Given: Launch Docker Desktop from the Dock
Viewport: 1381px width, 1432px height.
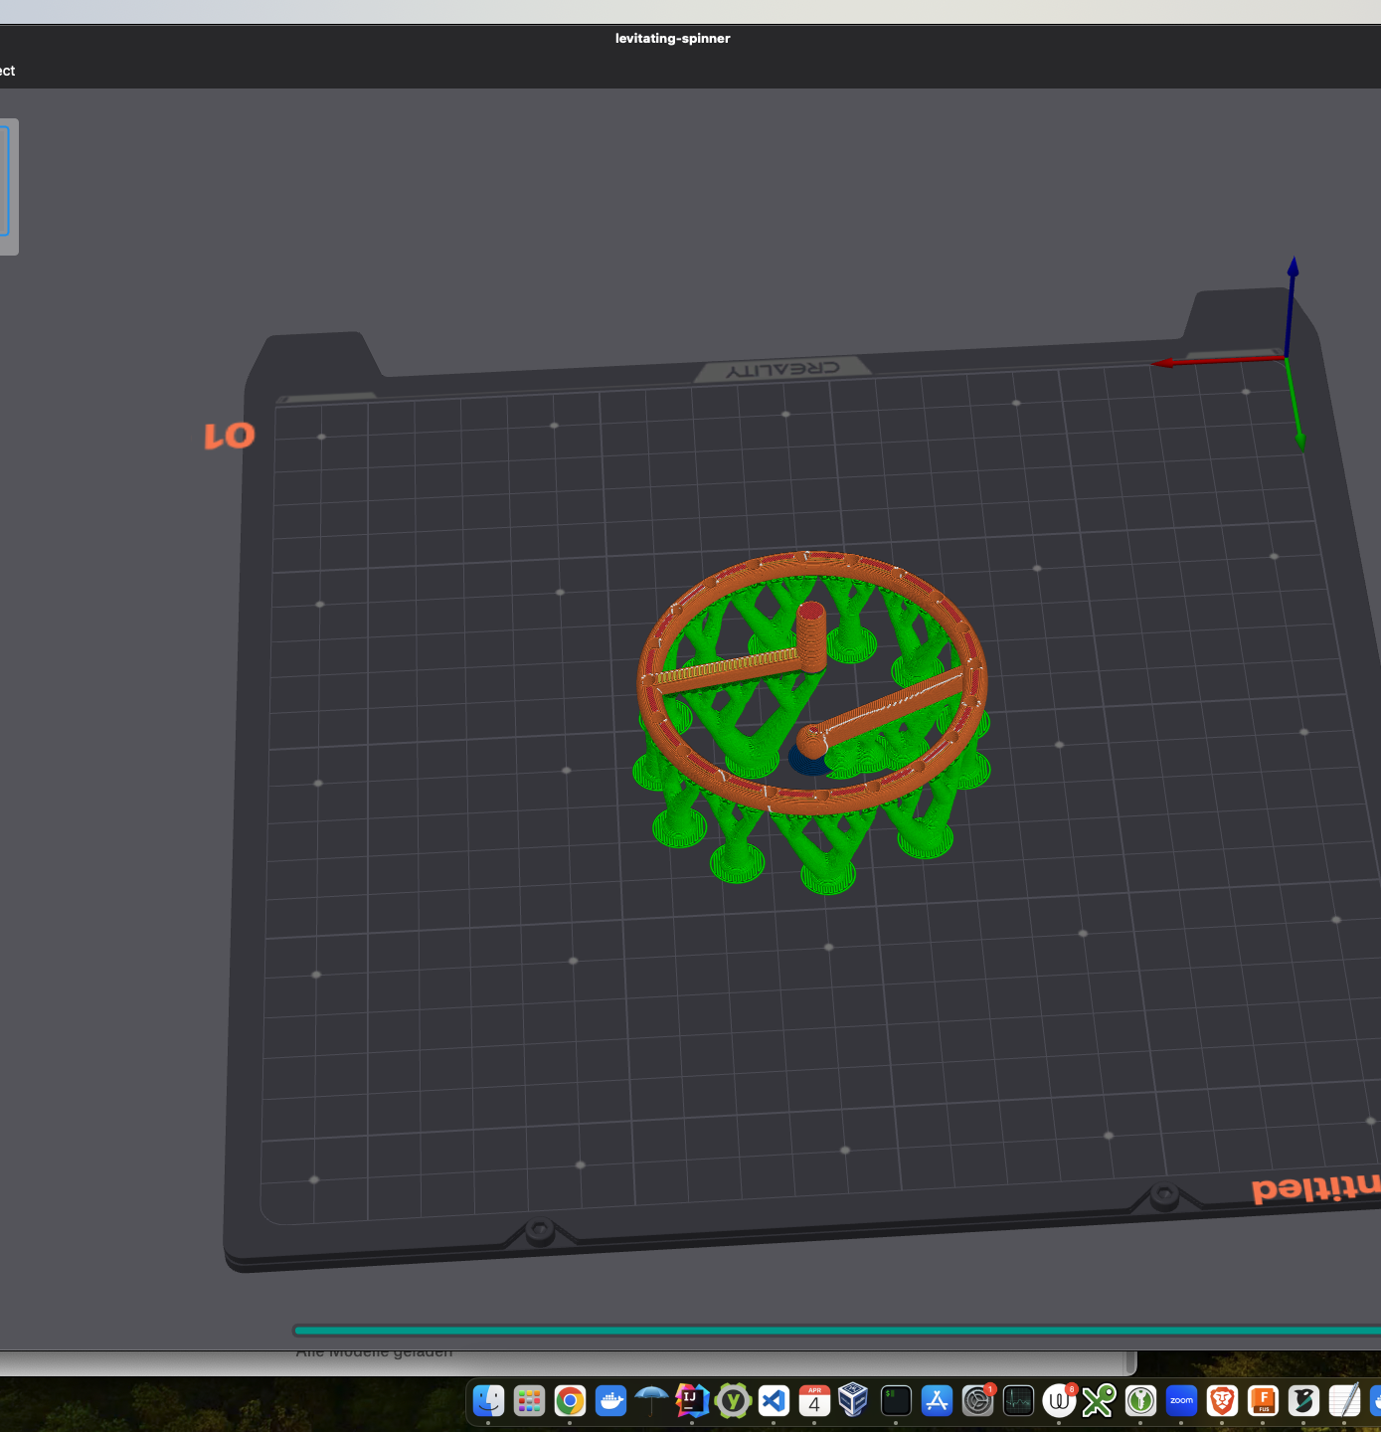Looking at the screenshot, I should [610, 1402].
